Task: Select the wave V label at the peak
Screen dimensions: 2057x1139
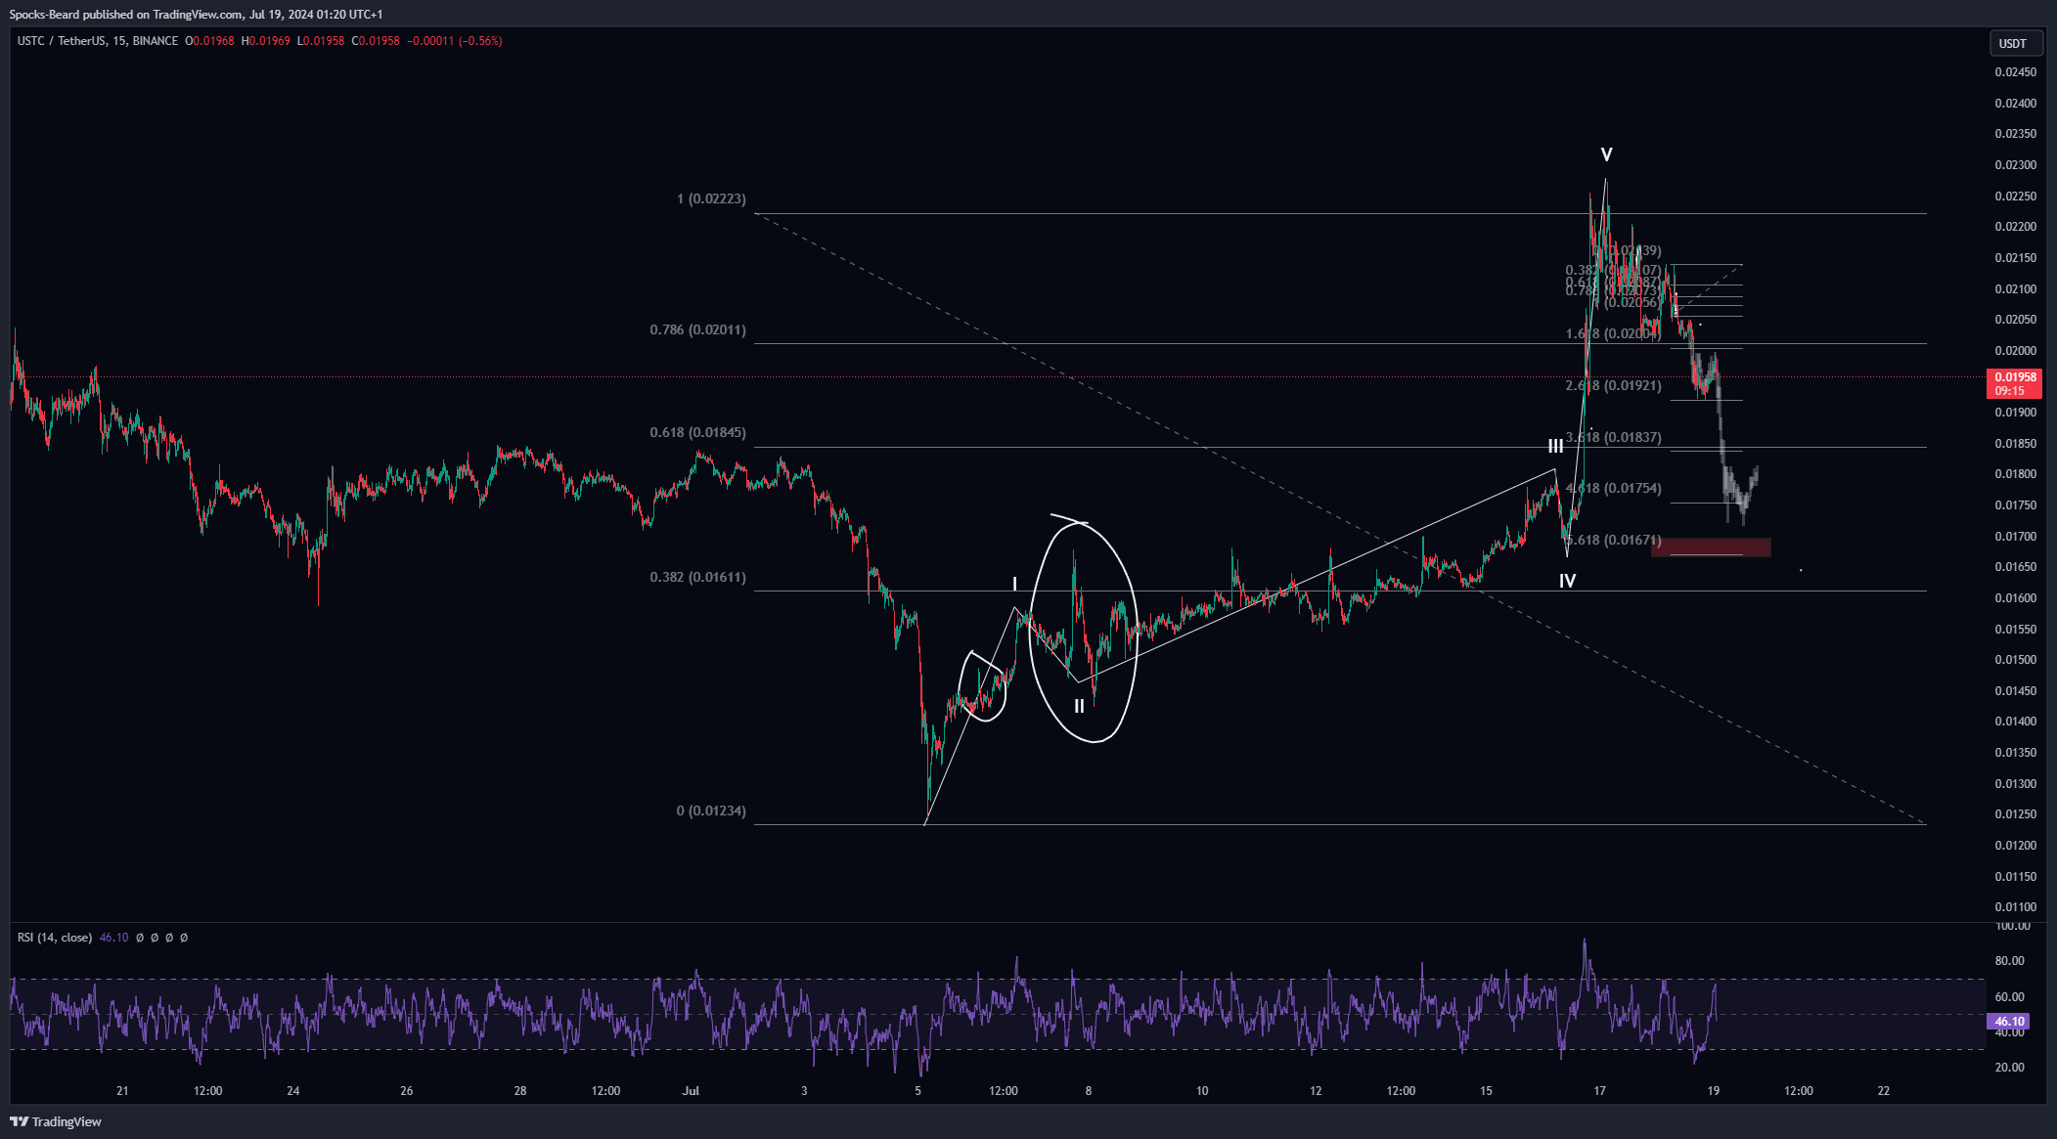Action: pyautogui.click(x=1606, y=154)
